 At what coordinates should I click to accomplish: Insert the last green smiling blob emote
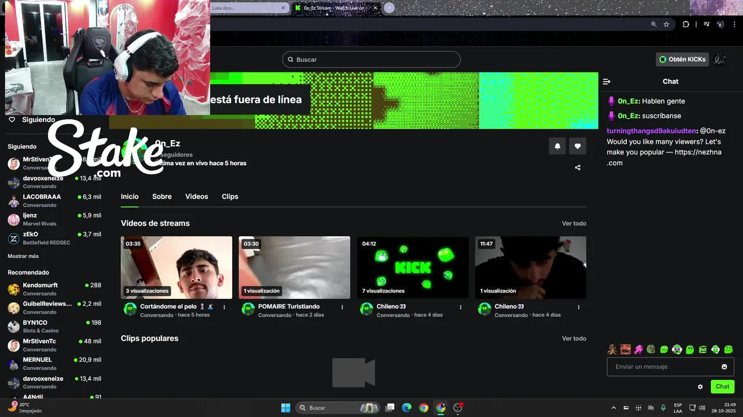[x=728, y=349]
